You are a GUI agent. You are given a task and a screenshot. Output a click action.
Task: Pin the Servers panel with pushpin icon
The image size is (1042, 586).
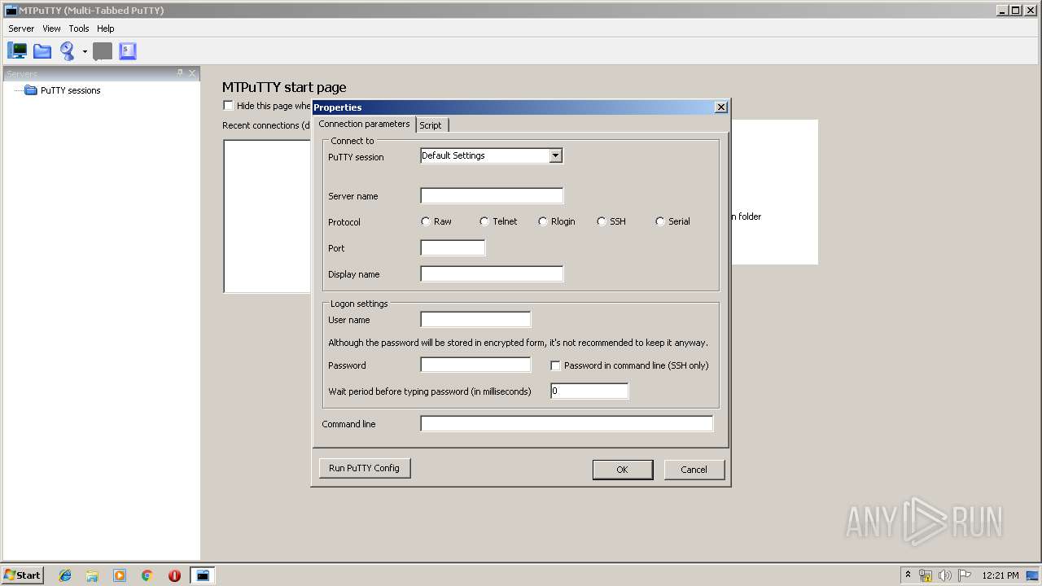(x=180, y=73)
